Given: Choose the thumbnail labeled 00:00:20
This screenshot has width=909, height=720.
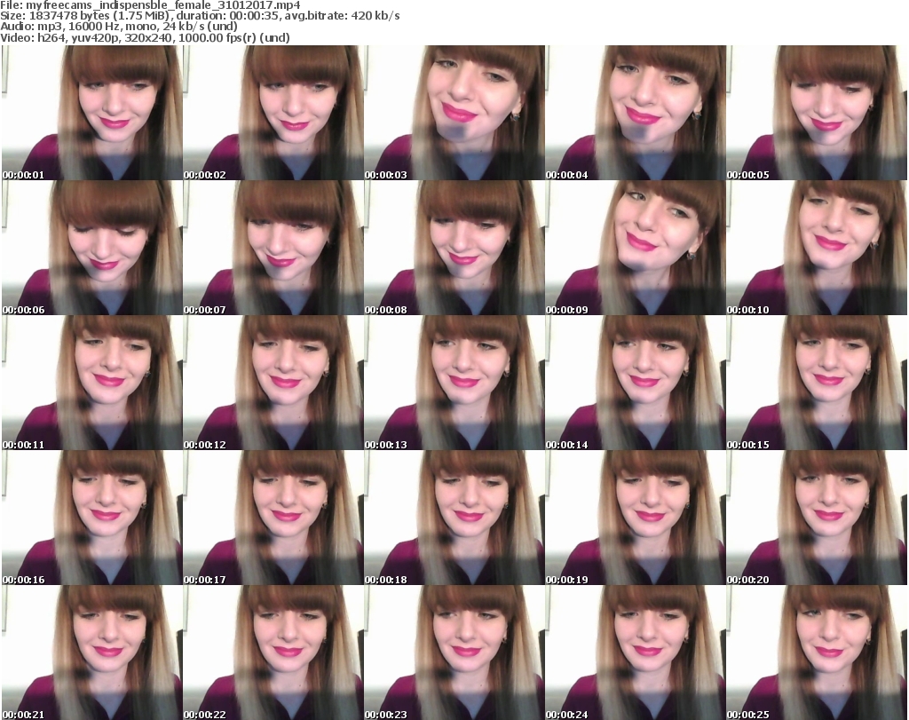Looking at the screenshot, I should pos(816,518).
